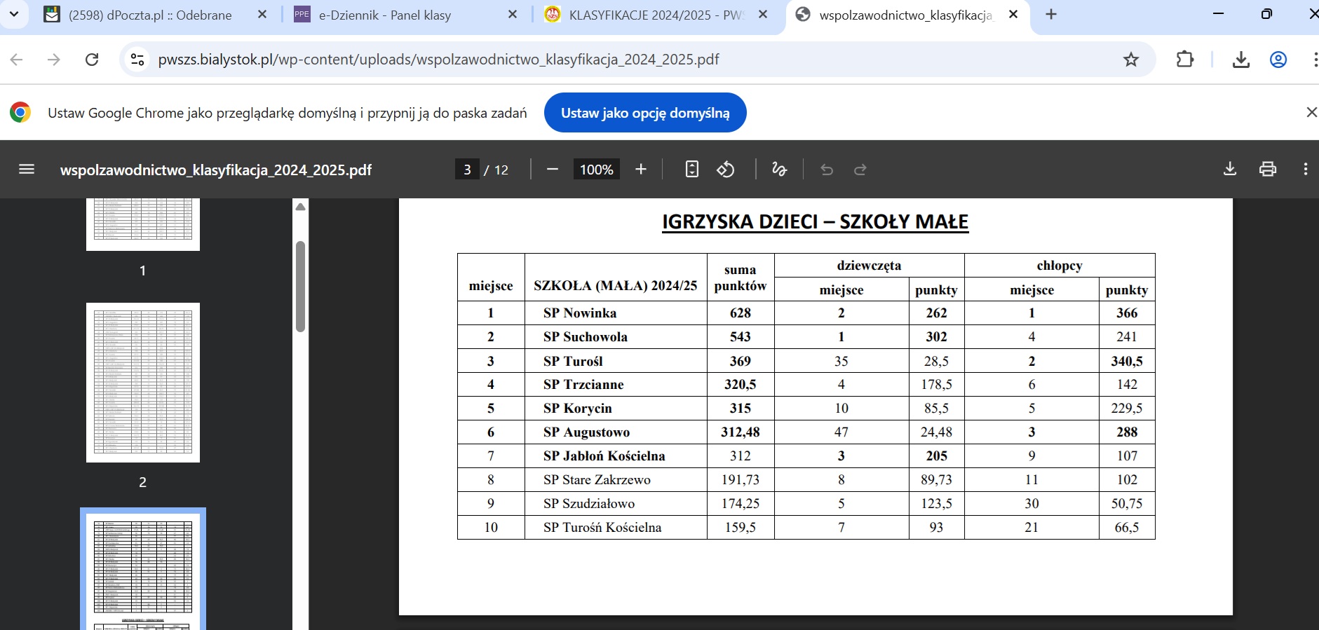
Task: Expand the tab search dropdown arrow
Action: [x=14, y=14]
